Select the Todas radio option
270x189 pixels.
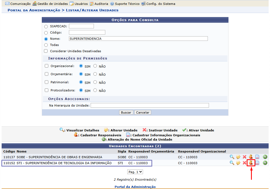(x=46, y=45)
